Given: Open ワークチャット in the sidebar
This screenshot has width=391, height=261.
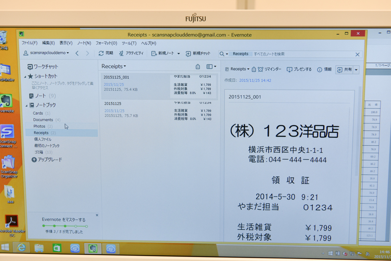Looking at the screenshot, I should (x=43, y=67).
